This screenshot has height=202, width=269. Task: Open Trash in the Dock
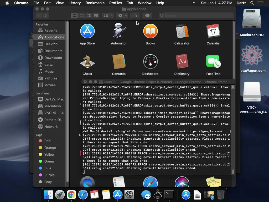pos(220,195)
